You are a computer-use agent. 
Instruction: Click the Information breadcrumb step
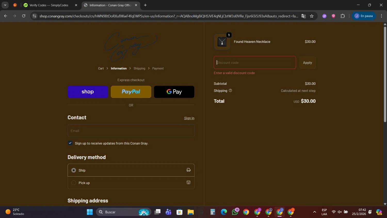pyautogui.click(x=119, y=68)
